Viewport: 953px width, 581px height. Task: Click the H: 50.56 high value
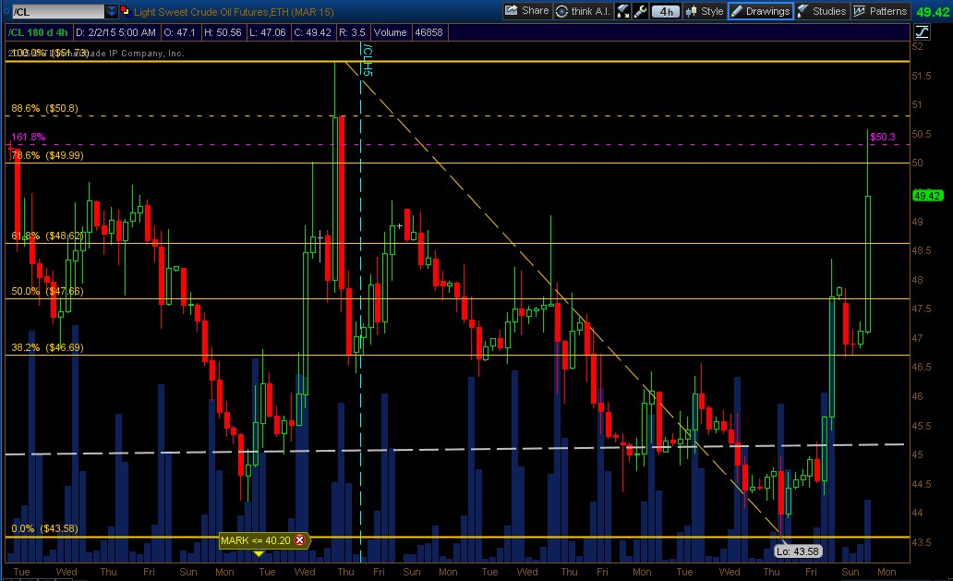coord(223,32)
